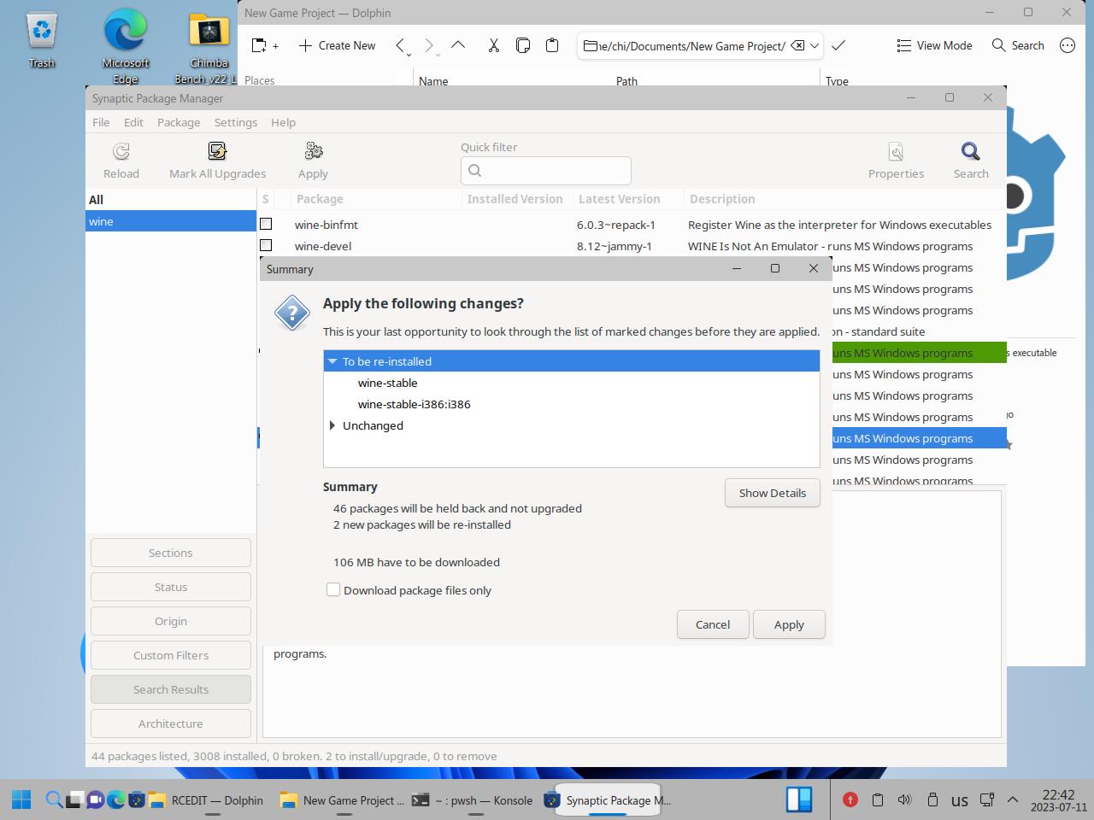Click the gear Apply icon in Synaptic toolbar
Image resolution: width=1094 pixels, height=820 pixels.
coord(314,152)
